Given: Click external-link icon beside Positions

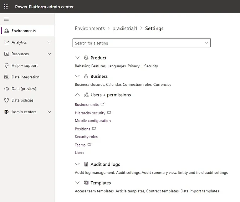Looking at the screenshot, I should [x=94, y=128].
